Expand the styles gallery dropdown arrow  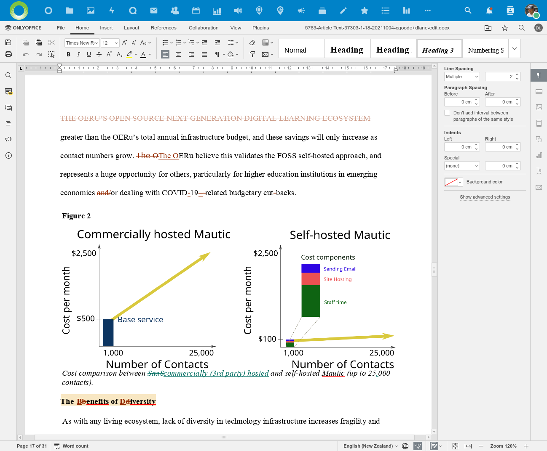point(515,48)
